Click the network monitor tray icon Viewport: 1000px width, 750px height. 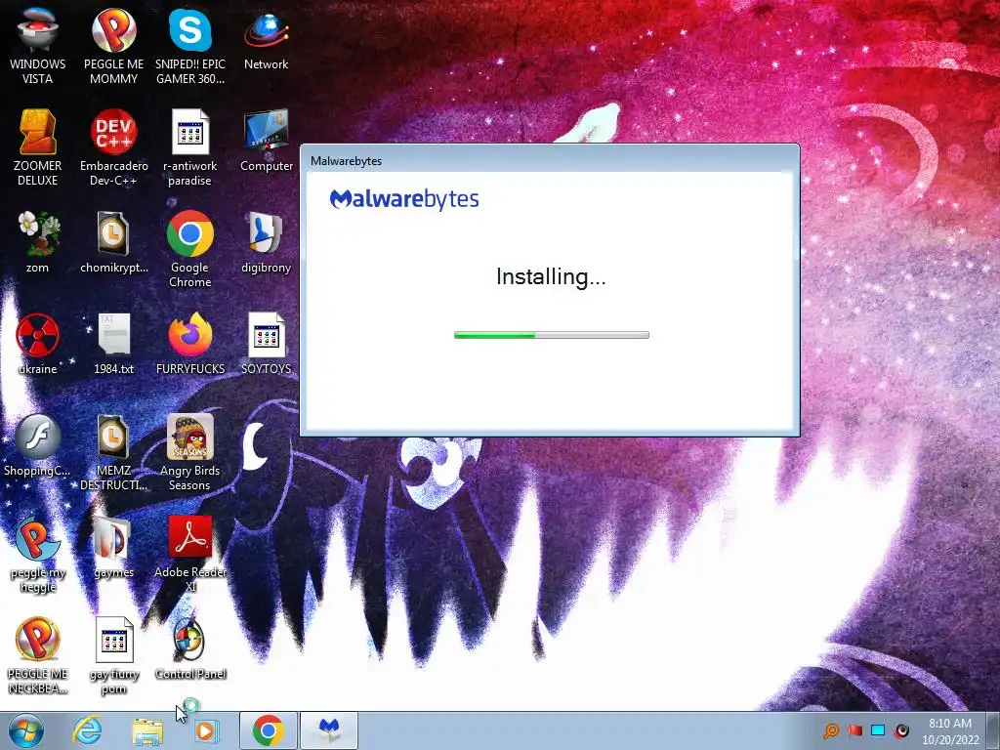click(878, 730)
